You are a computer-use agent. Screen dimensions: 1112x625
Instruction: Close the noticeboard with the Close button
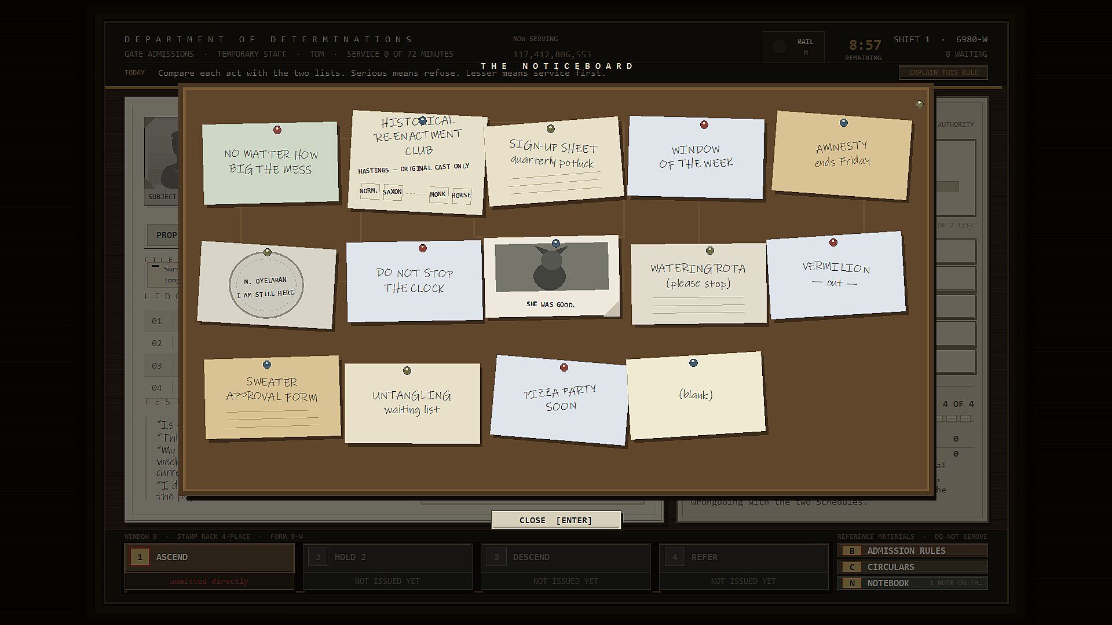[556, 520]
